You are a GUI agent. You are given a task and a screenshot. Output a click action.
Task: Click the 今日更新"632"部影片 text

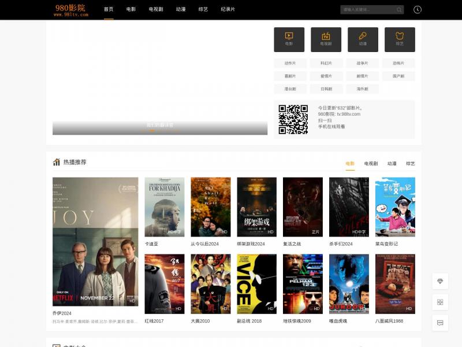(x=340, y=108)
